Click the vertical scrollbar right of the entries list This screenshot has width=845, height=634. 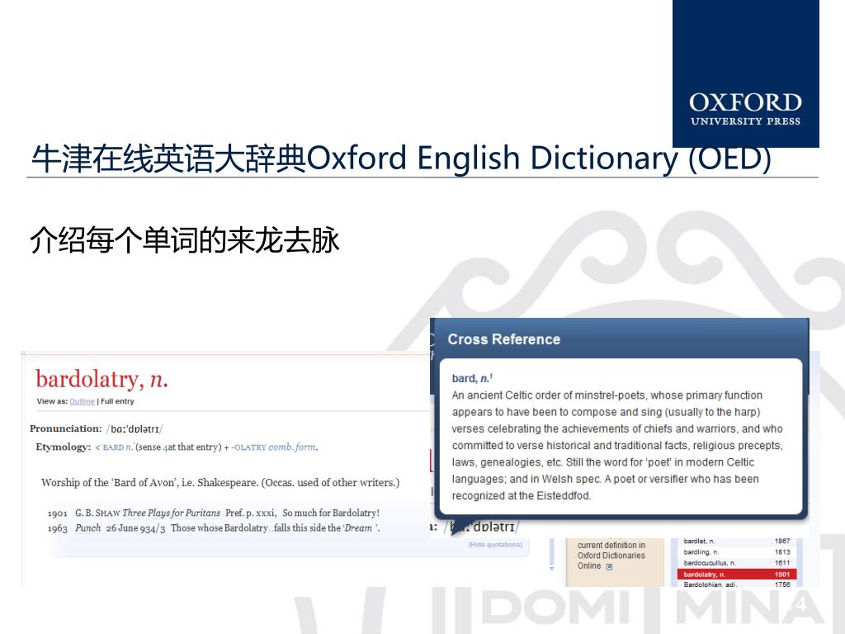click(x=800, y=561)
